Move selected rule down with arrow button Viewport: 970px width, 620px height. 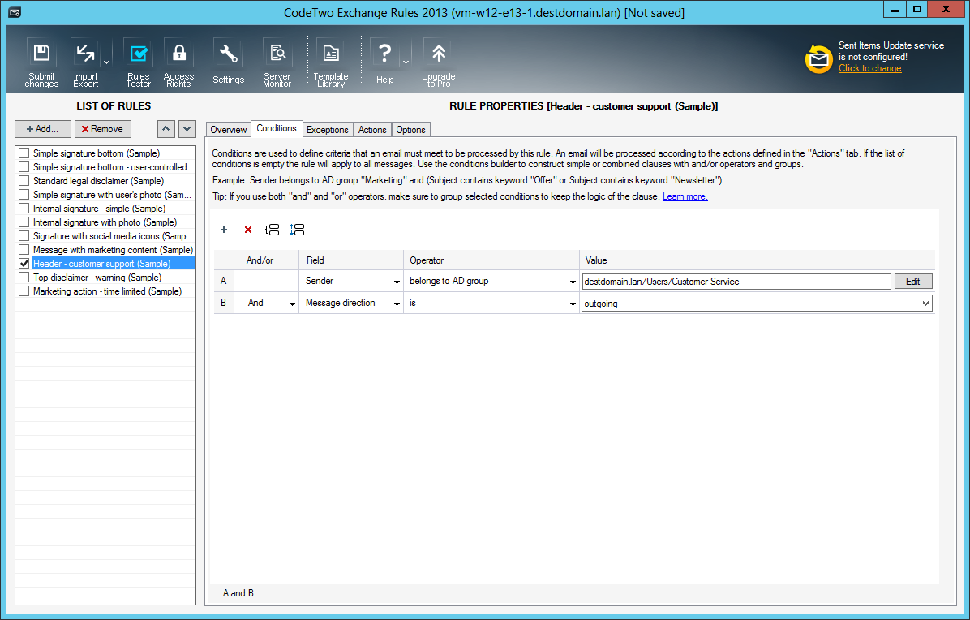(x=187, y=129)
